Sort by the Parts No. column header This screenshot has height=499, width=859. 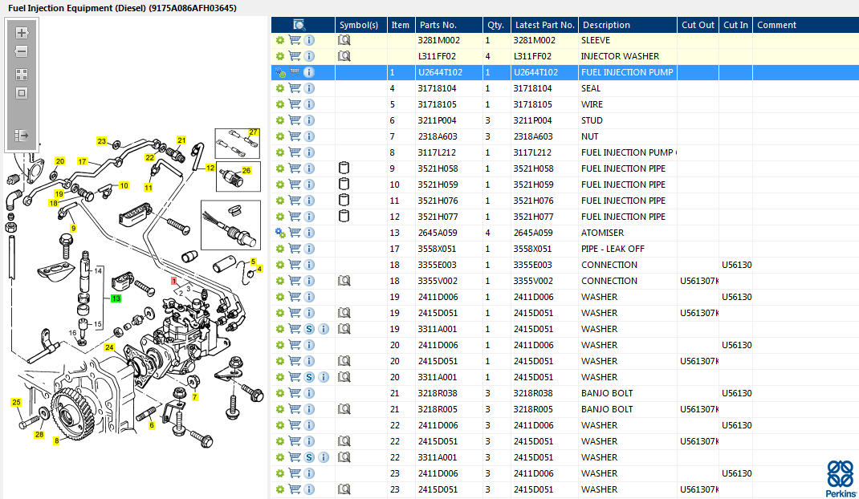(x=438, y=25)
